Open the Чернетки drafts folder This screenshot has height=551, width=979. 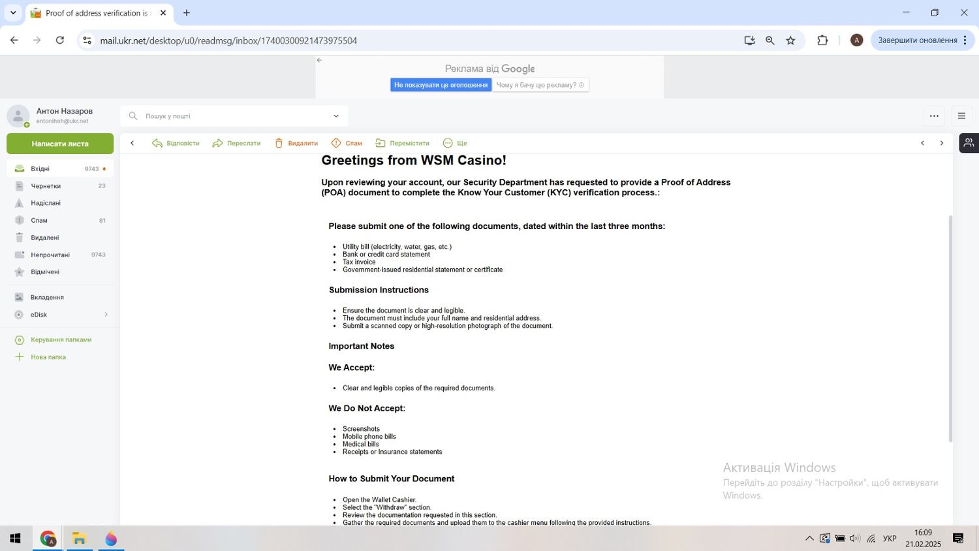[46, 186]
